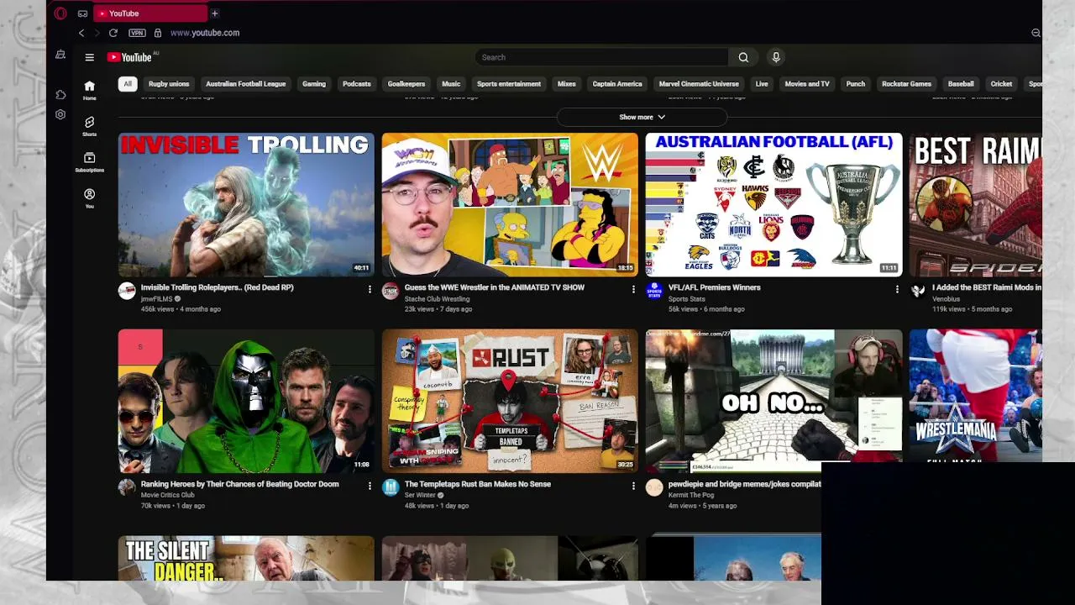Click the zoom-out magnifier in address bar
Viewport: 1075px width, 605px height.
click(x=1036, y=33)
